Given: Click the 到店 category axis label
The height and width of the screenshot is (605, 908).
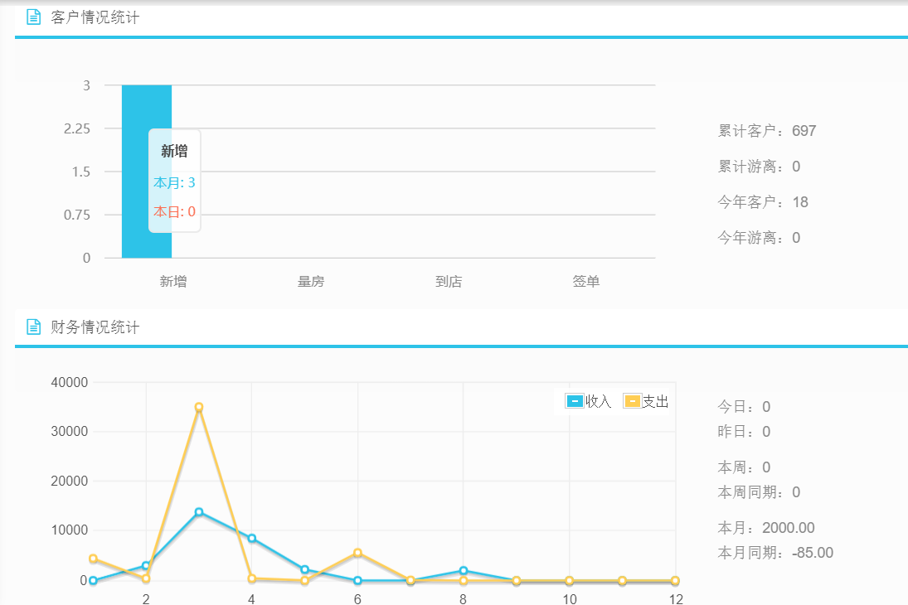Looking at the screenshot, I should pos(449,282).
